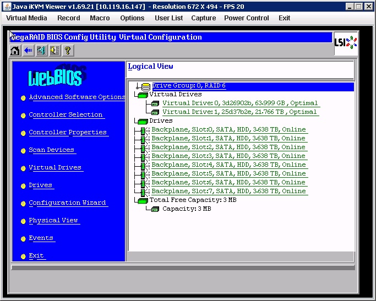Click the icon beside Capacity: 3 MB
This screenshot has height=301, width=376.
pos(155,210)
